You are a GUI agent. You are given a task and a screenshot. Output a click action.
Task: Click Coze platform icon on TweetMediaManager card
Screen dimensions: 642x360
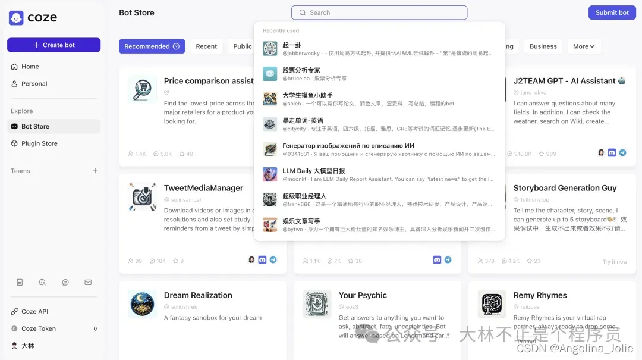tap(251, 260)
